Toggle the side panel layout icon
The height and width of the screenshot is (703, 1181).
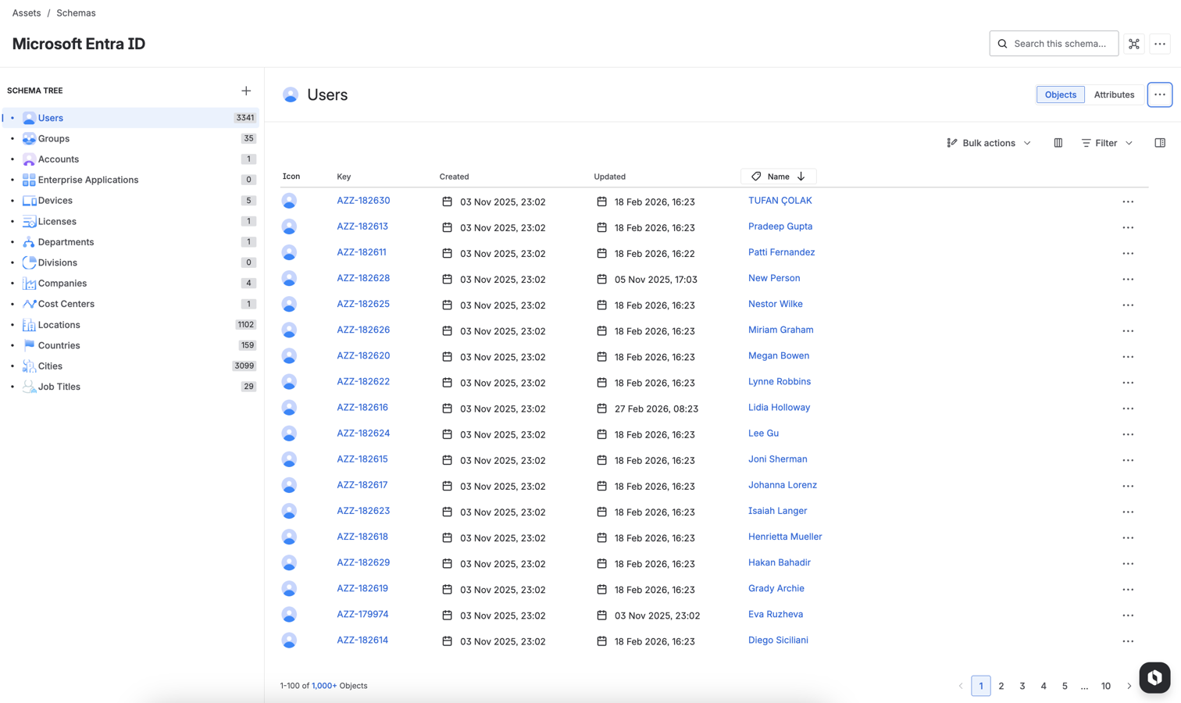1159,143
